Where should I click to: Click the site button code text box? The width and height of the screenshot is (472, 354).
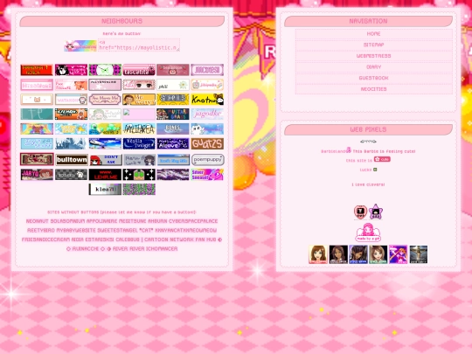pos(139,45)
